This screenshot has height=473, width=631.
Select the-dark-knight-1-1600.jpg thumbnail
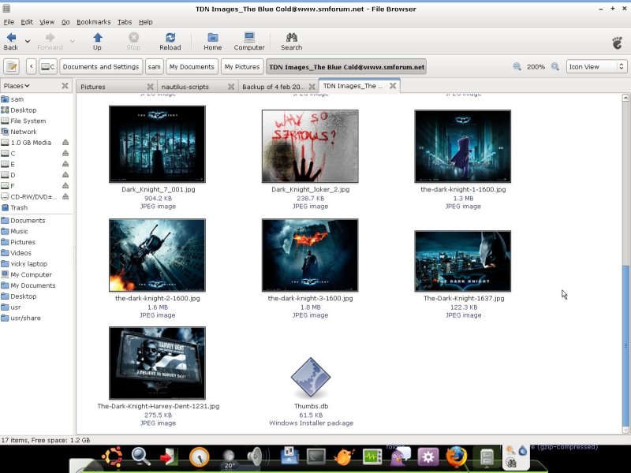click(x=463, y=146)
